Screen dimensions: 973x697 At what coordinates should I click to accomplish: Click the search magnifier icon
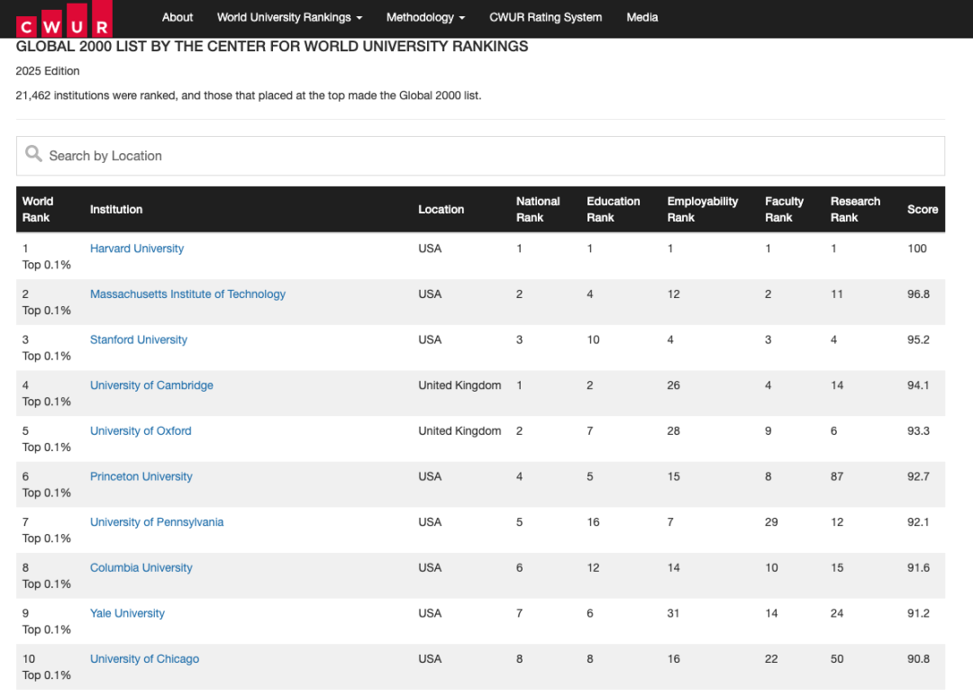(33, 154)
